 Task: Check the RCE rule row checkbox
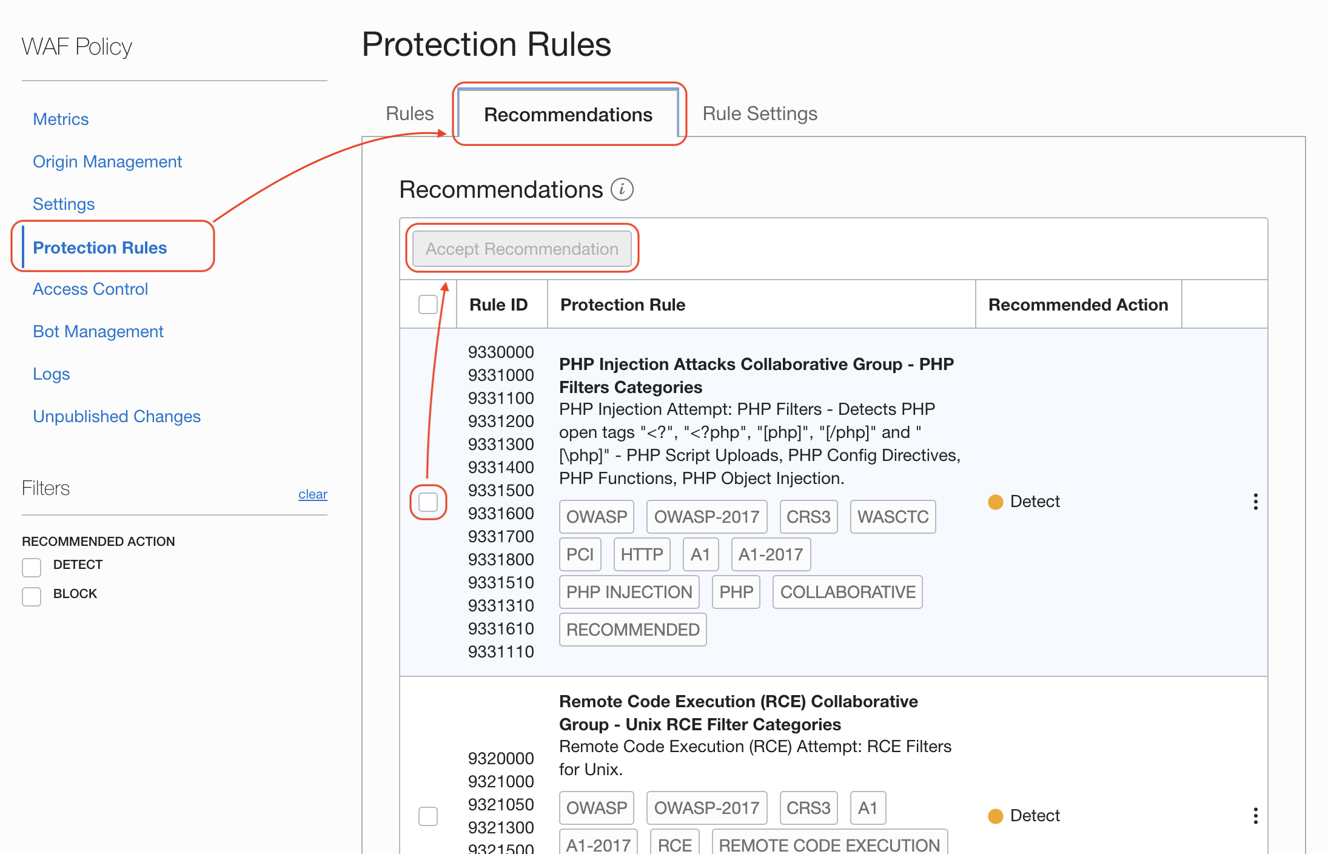[x=428, y=816]
